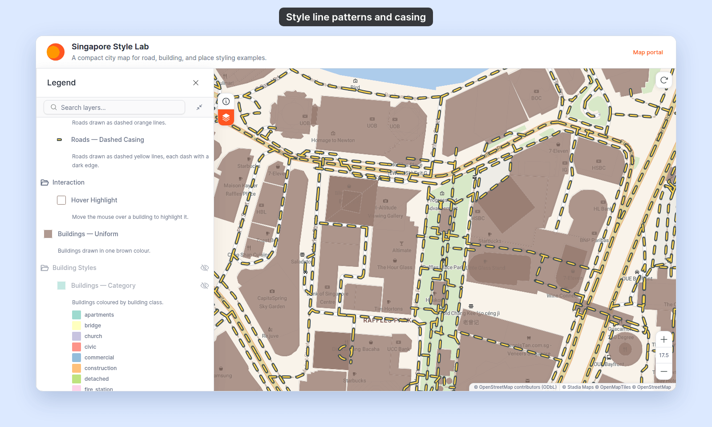Select Roads — Dashed Casing layer label
The image size is (712, 427).
pos(108,140)
